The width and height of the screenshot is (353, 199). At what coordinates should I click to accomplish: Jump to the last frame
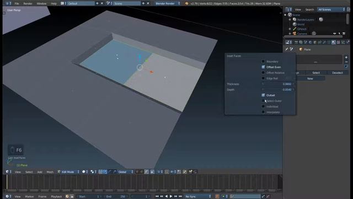click(x=180, y=197)
